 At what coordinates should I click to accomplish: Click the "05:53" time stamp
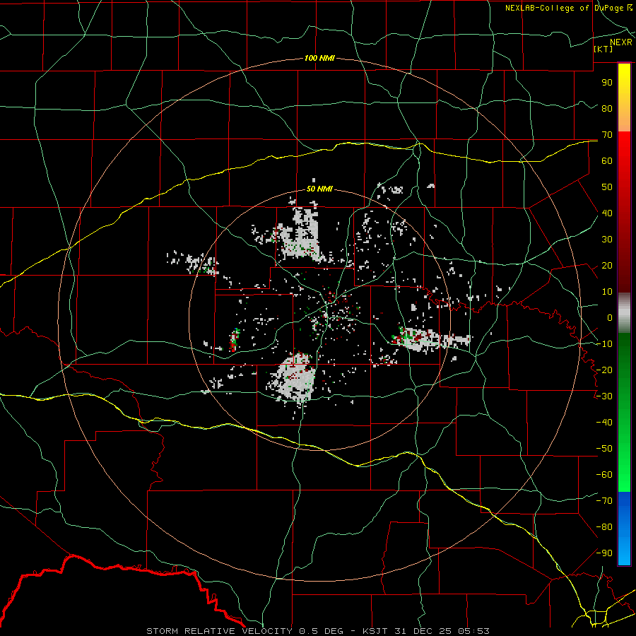point(472,631)
